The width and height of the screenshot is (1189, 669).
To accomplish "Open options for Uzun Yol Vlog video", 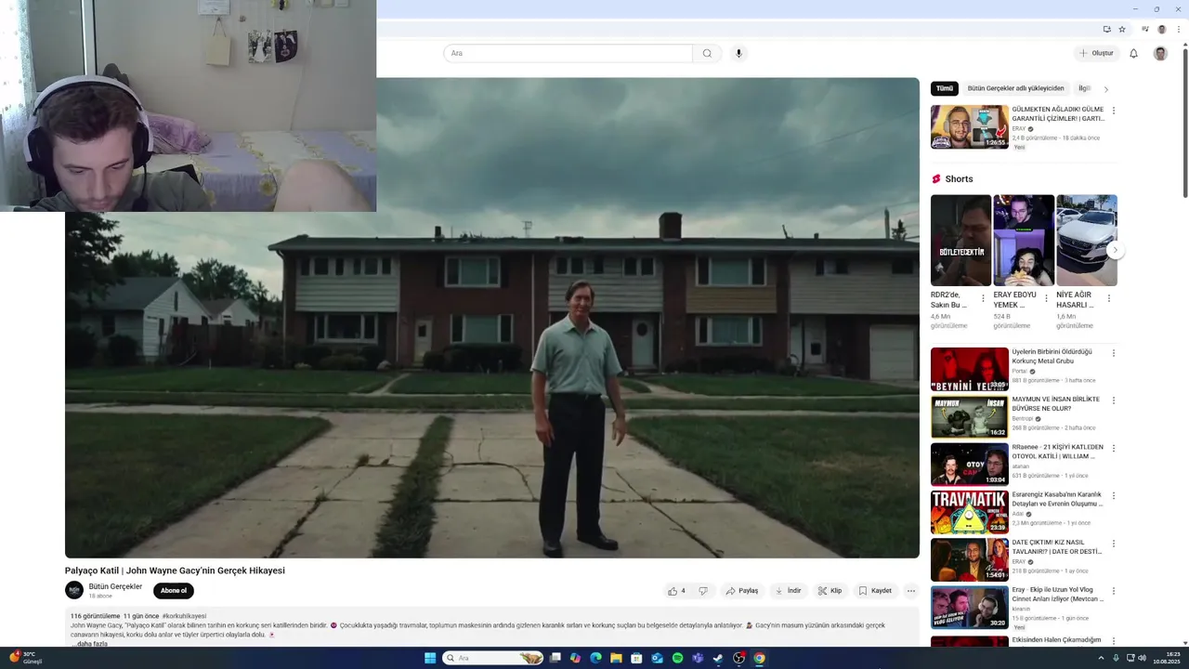I will pos(1114,591).
